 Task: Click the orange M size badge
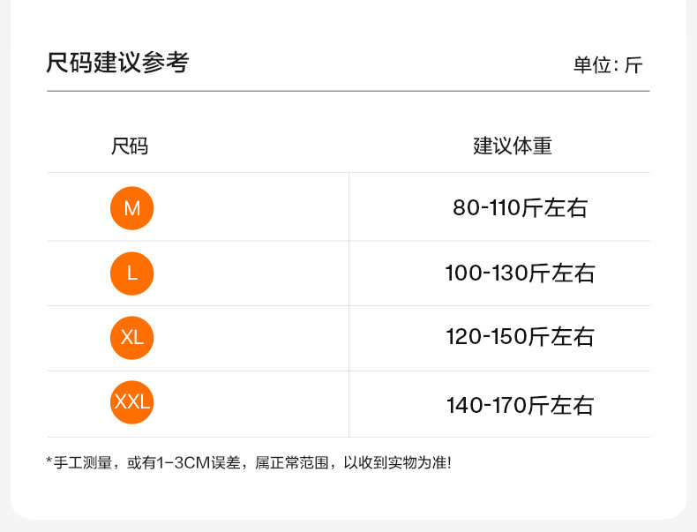(x=131, y=209)
